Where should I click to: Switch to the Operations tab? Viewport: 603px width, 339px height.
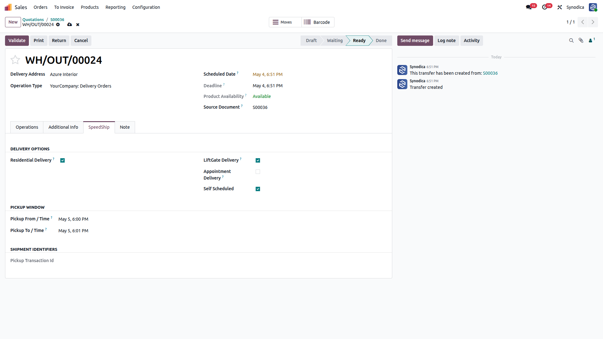27,127
